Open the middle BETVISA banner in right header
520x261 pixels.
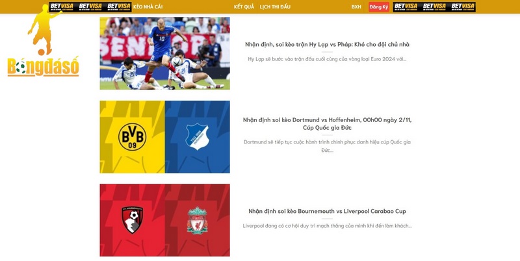(434, 7)
